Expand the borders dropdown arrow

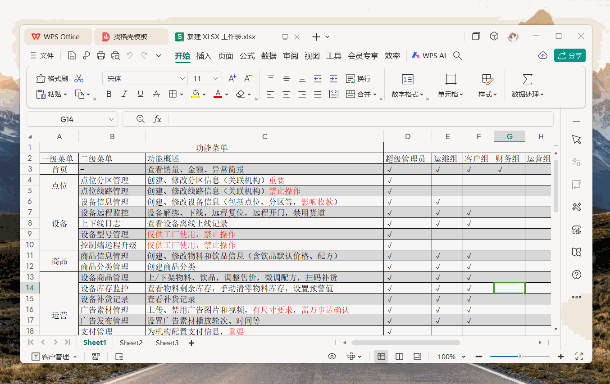click(x=182, y=95)
